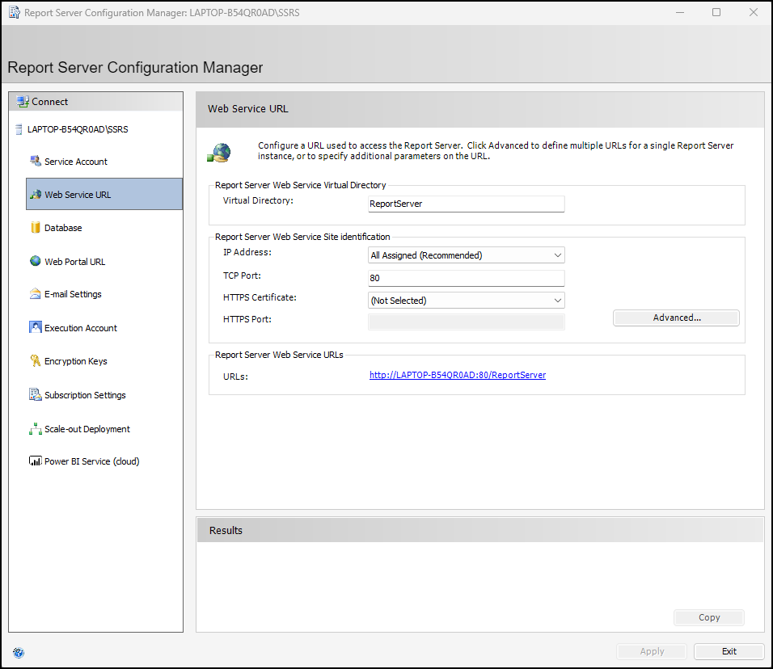Select the LAPTOP-B54QR0AD\SSRS server node
This screenshot has height=669, width=773.
coord(77,128)
